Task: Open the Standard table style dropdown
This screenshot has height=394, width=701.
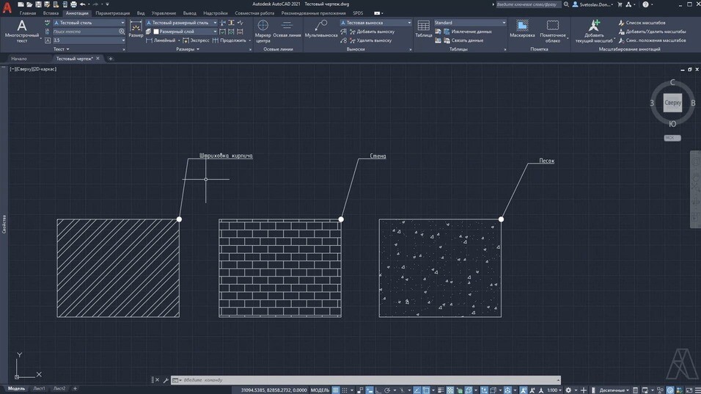Action: click(470, 22)
